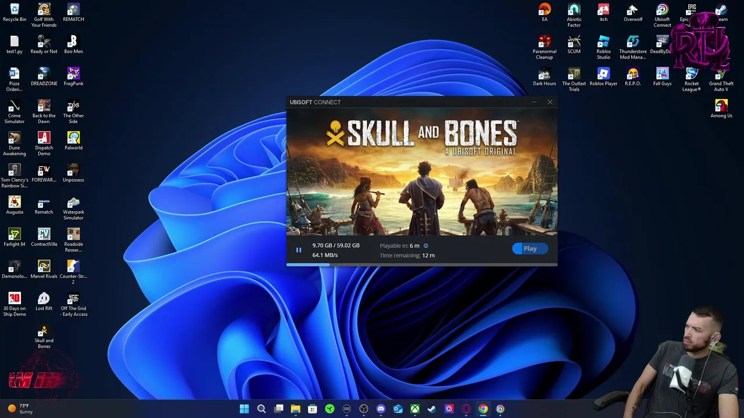Select Thunderstore Mod Manager shortcut
This screenshot has width=744, height=418.
tap(633, 48)
